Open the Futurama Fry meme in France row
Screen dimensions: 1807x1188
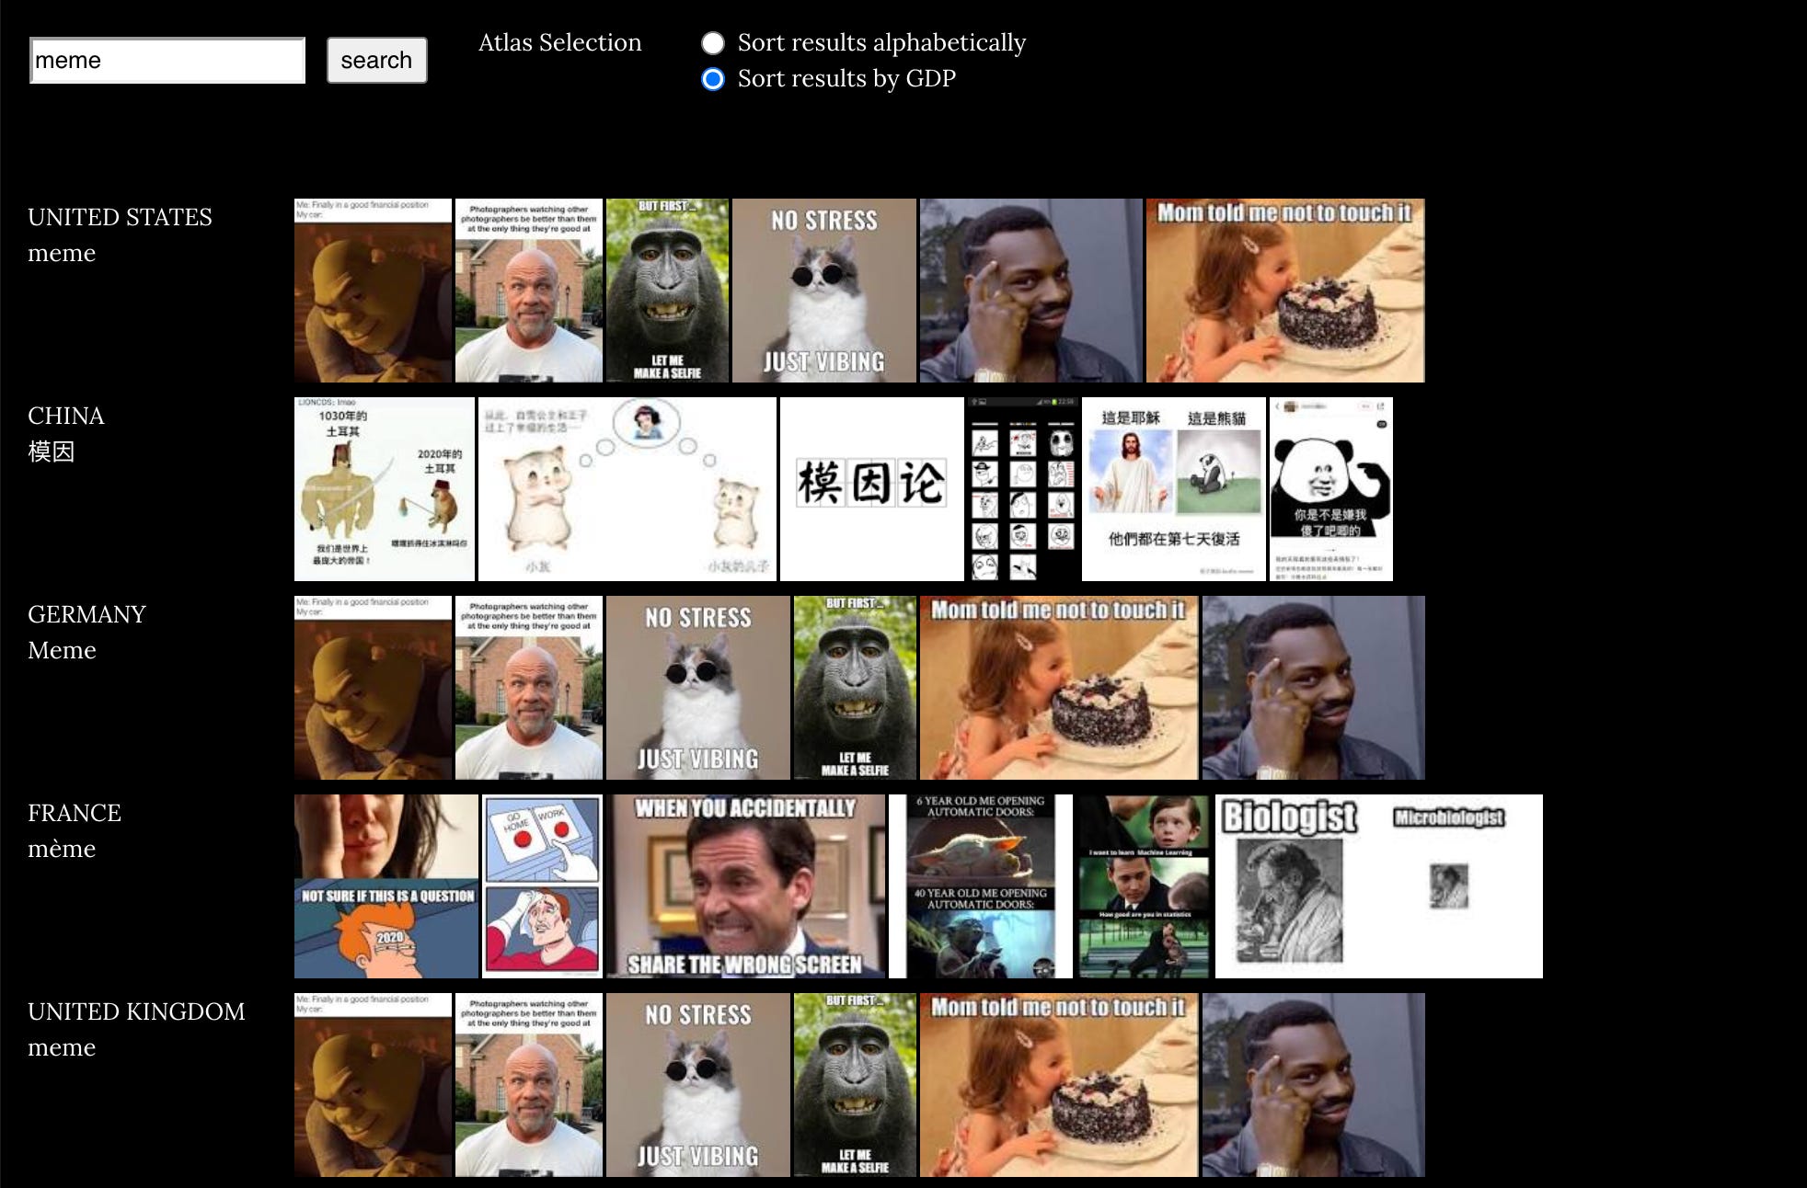tap(386, 886)
